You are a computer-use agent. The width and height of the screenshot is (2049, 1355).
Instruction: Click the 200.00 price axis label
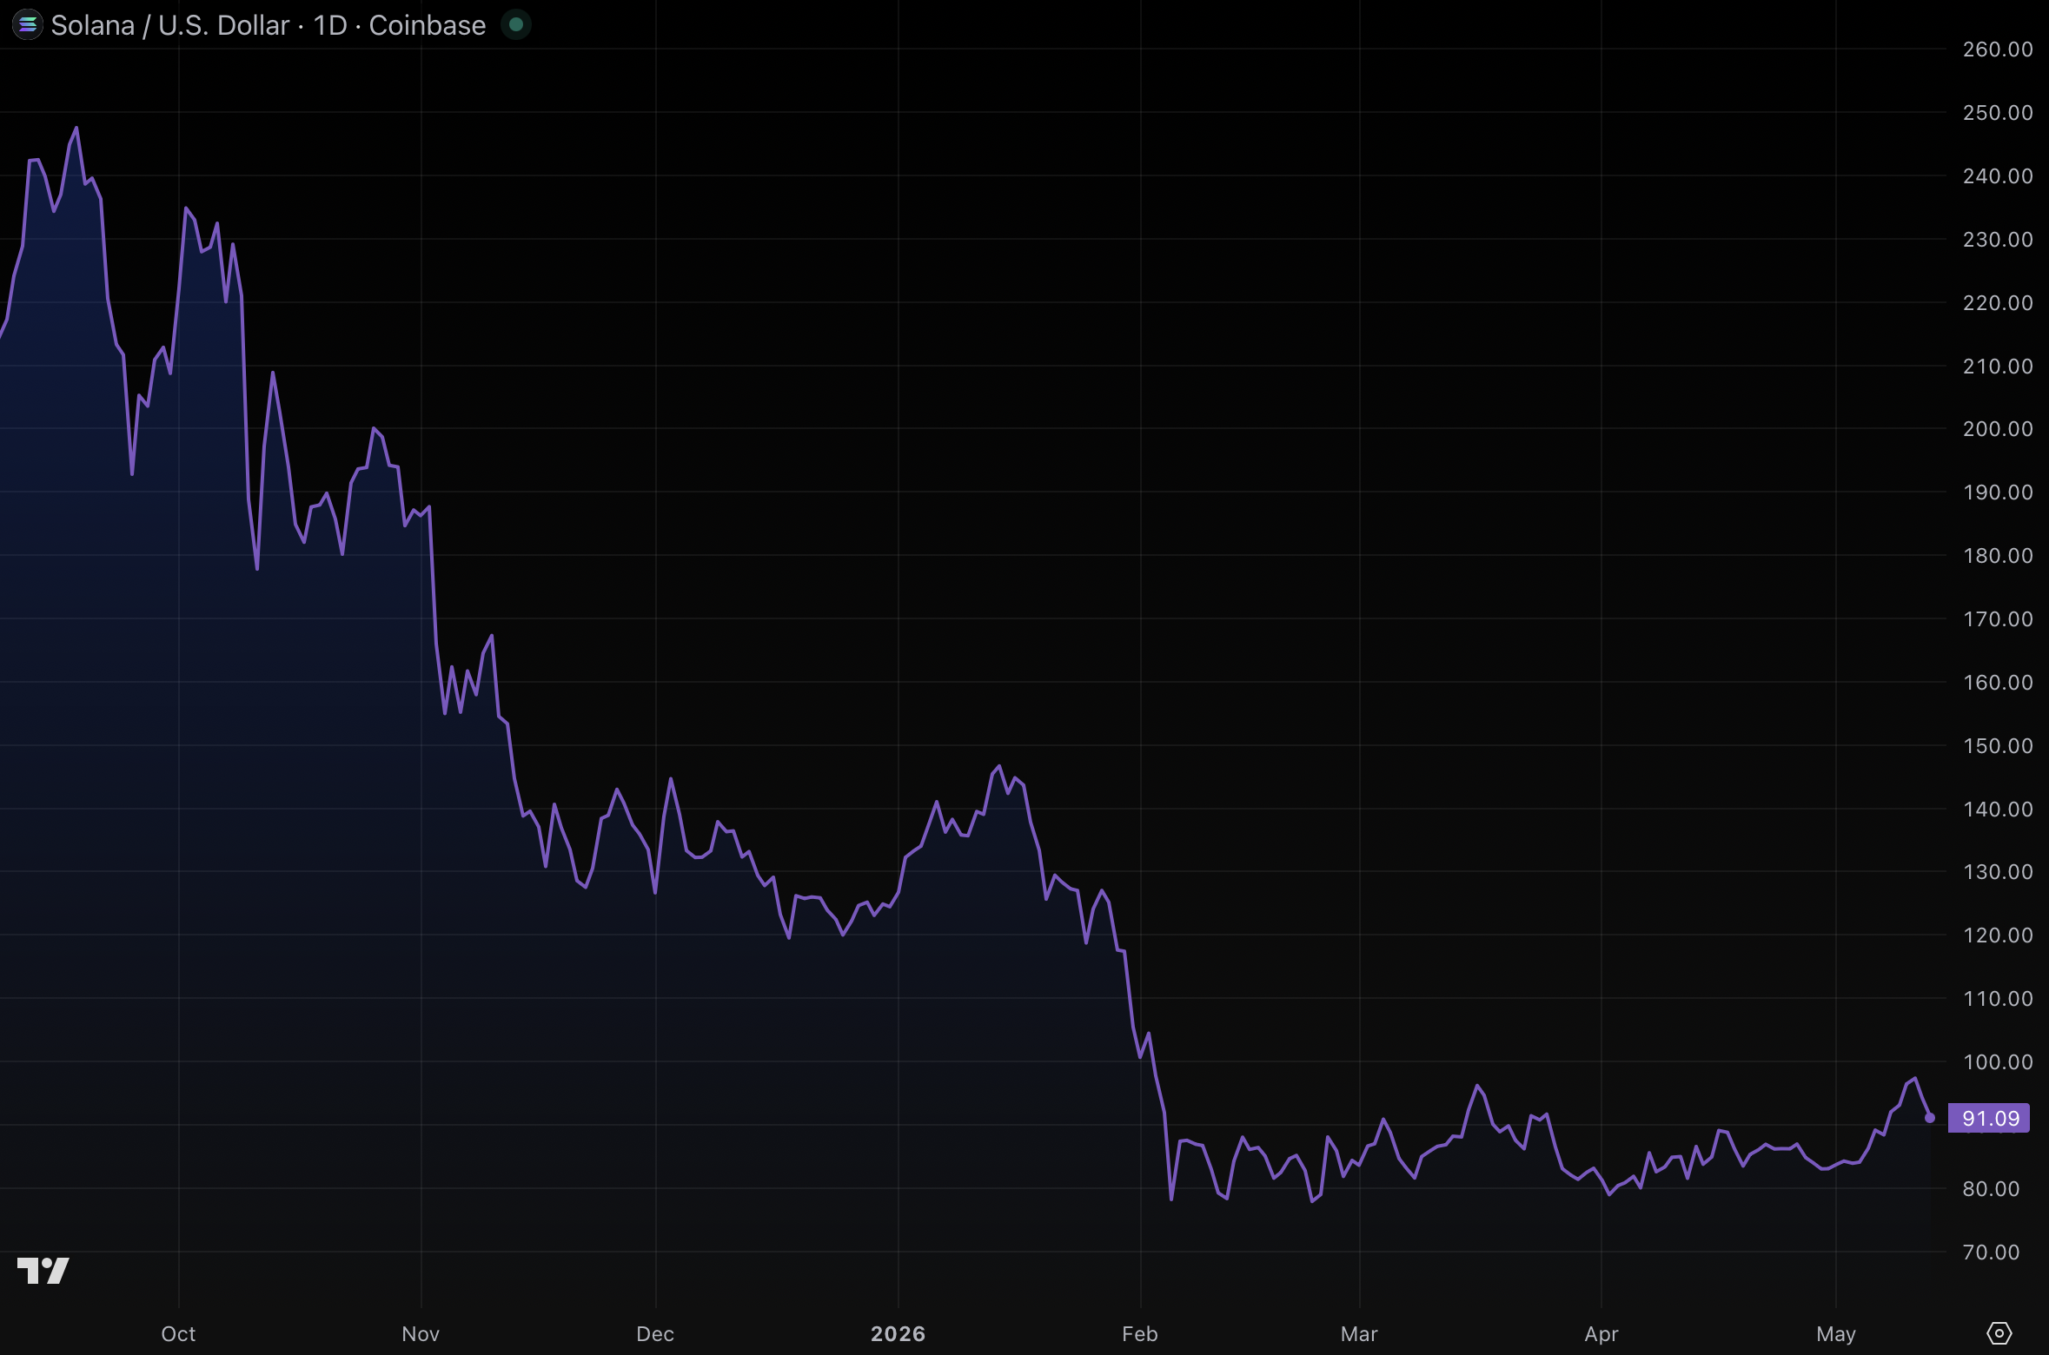(x=1998, y=429)
